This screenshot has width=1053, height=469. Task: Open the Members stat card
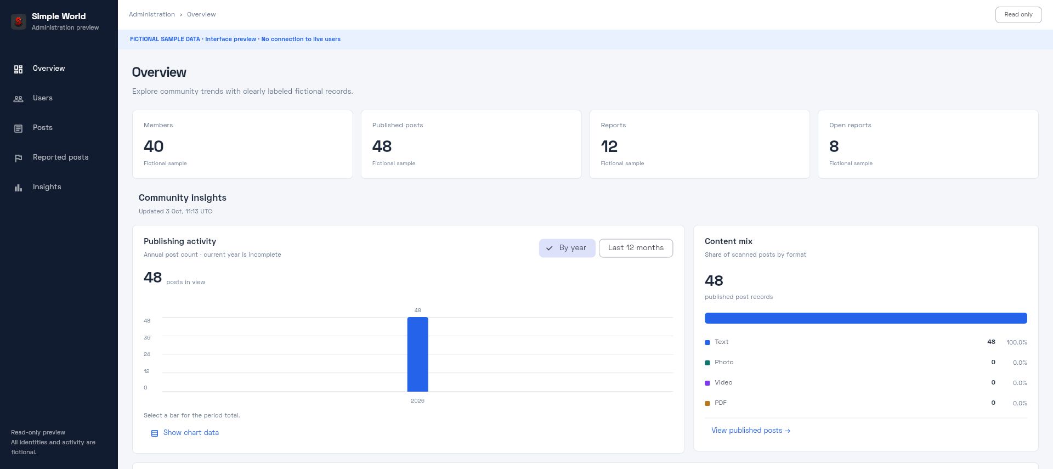click(x=242, y=144)
